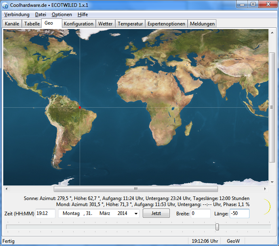
Task: Click the Länge input field
Action: tap(239, 213)
